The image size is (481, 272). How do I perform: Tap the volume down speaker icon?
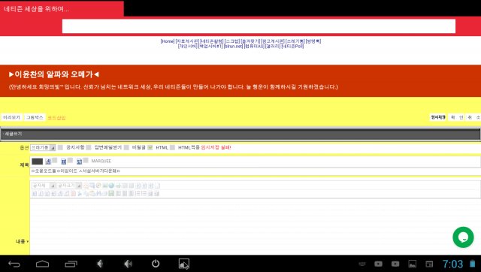tap(100, 264)
